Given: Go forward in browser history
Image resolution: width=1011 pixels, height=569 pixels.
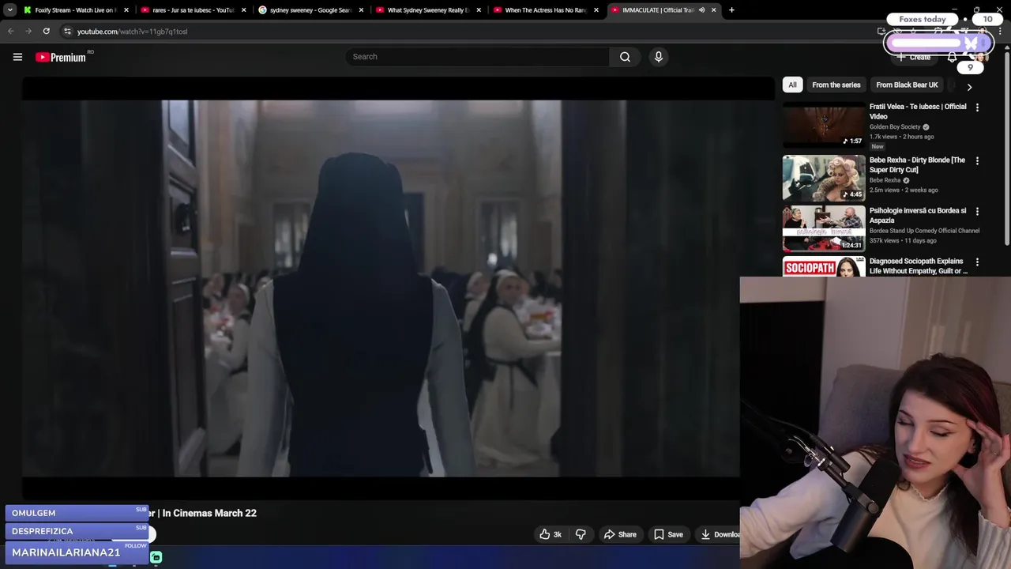Looking at the screenshot, I should (x=28, y=31).
